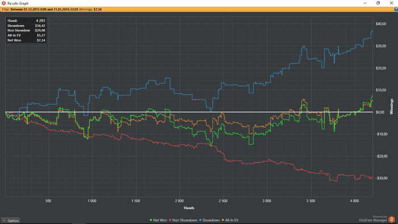Click the Winnings y-axis title
Screen dimensions: 398x224
tap(391, 106)
